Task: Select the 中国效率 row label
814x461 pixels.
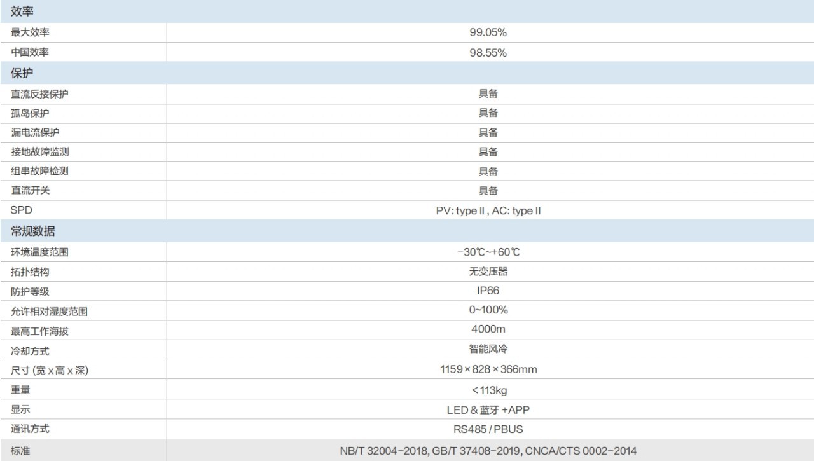Action: pyautogui.click(x=30, y=53)
